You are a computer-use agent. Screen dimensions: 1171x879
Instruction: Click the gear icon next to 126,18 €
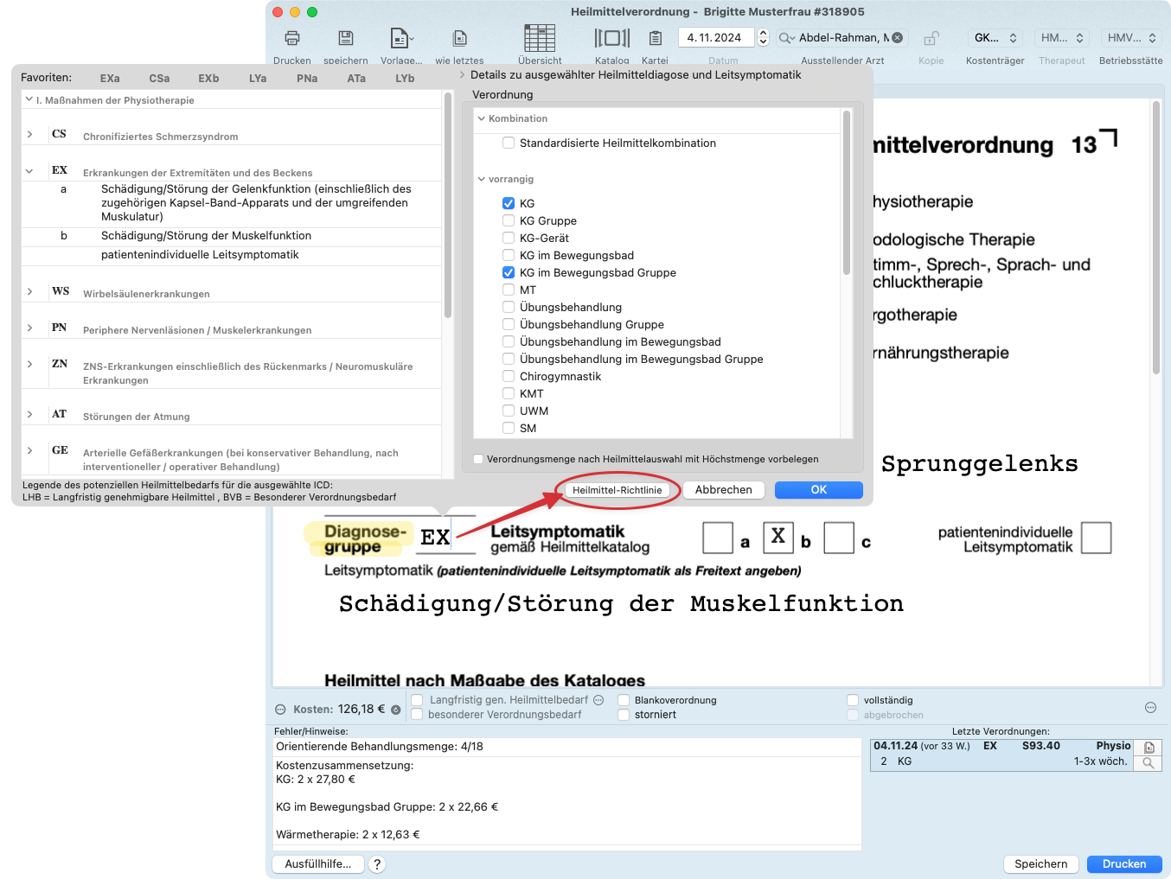(396, 710)
